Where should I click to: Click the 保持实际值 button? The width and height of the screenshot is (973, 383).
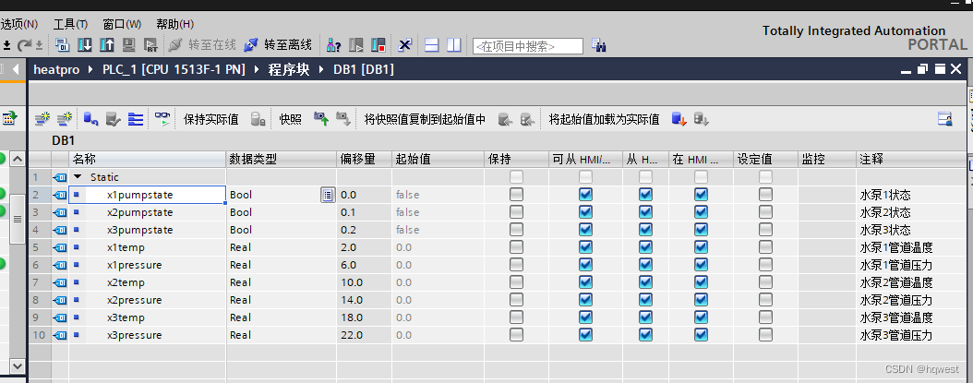click(211, 119)
